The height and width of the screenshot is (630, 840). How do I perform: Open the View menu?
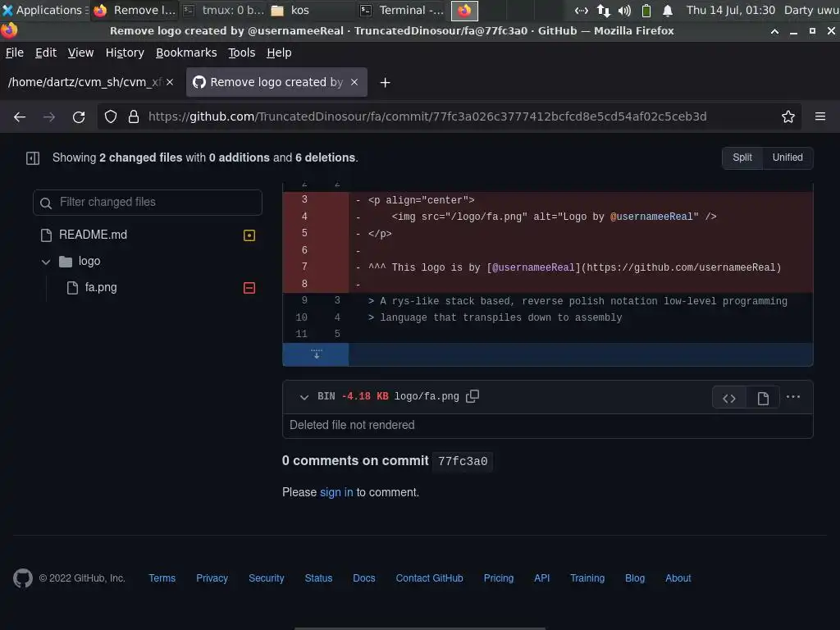coord(80,52)
